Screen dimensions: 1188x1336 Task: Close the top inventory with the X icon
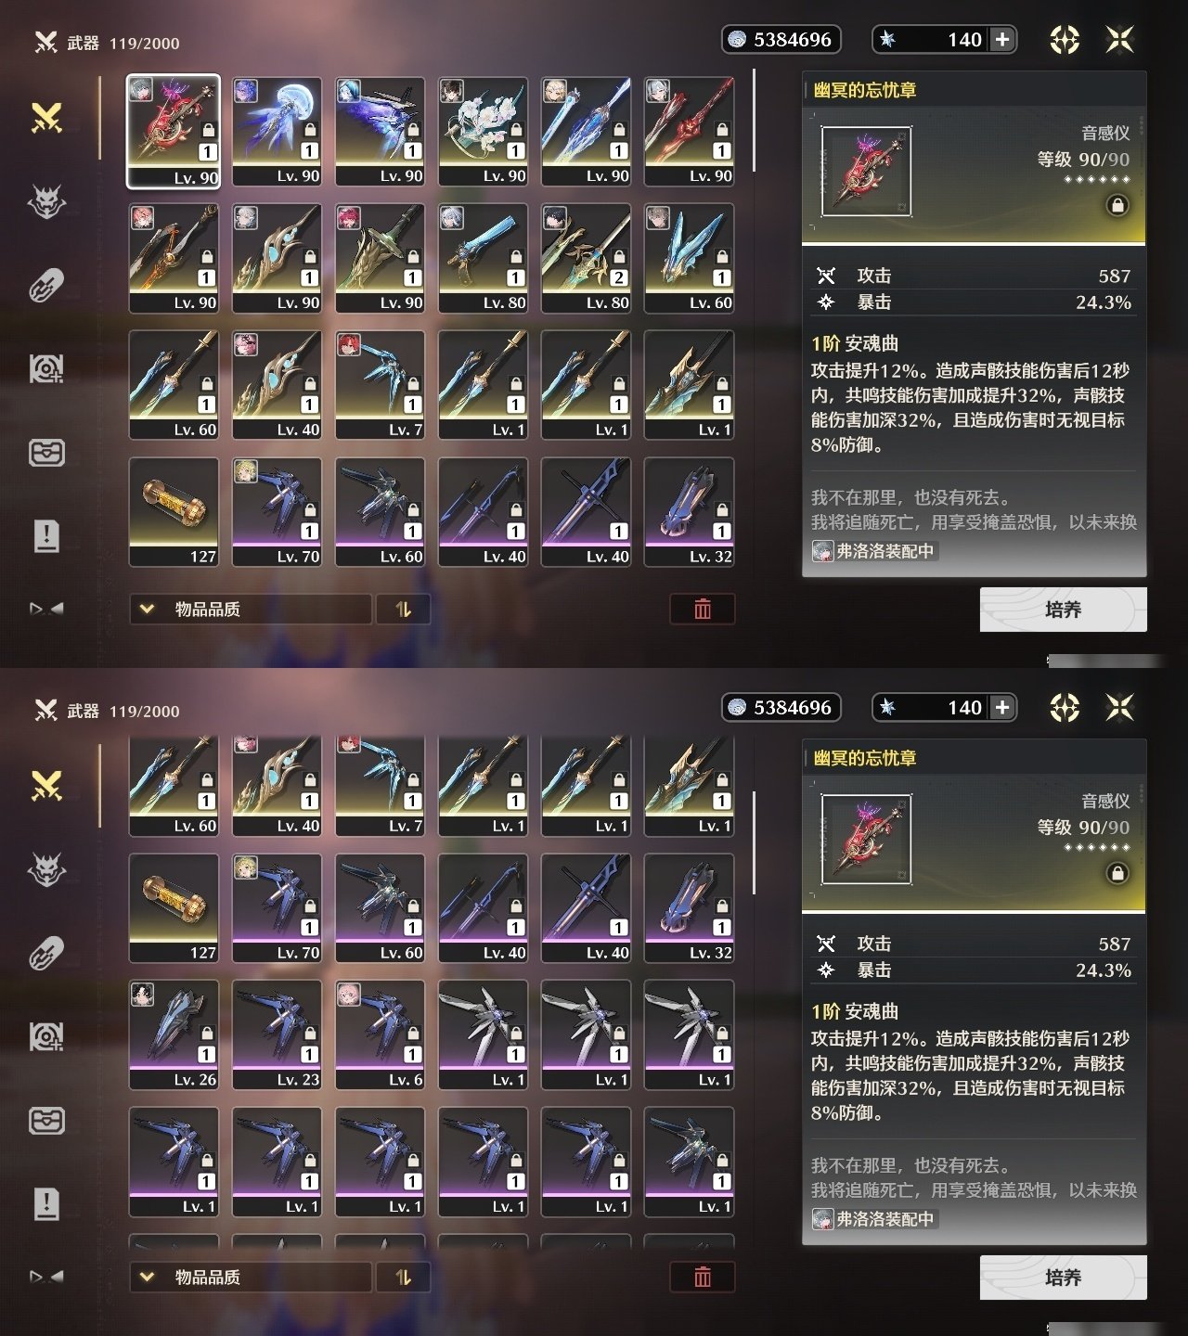point(1120,39)
